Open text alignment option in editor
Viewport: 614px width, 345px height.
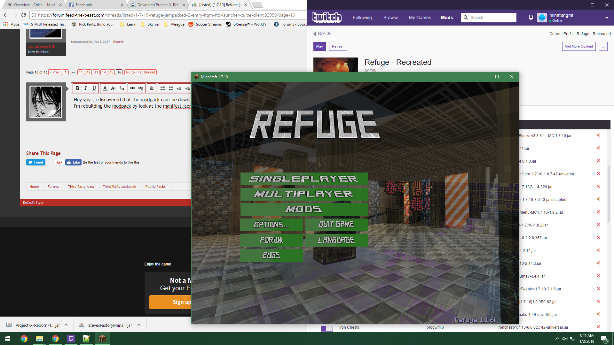[x=152, y=88]
